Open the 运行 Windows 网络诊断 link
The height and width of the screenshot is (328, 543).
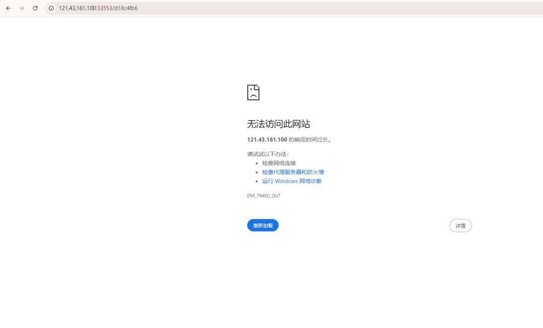tap(292, 181)
